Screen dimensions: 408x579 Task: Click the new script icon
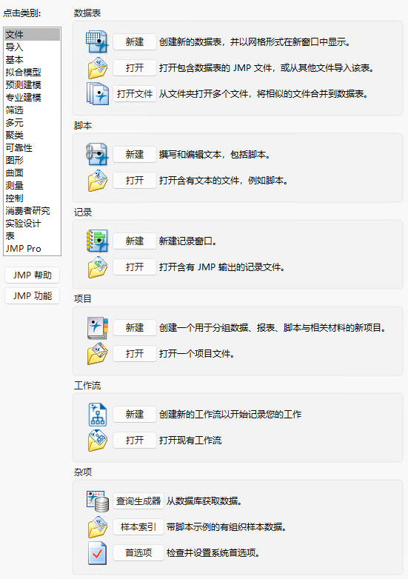click(97, 154)
